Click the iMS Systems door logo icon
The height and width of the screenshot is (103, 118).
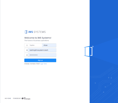[26, 32]
